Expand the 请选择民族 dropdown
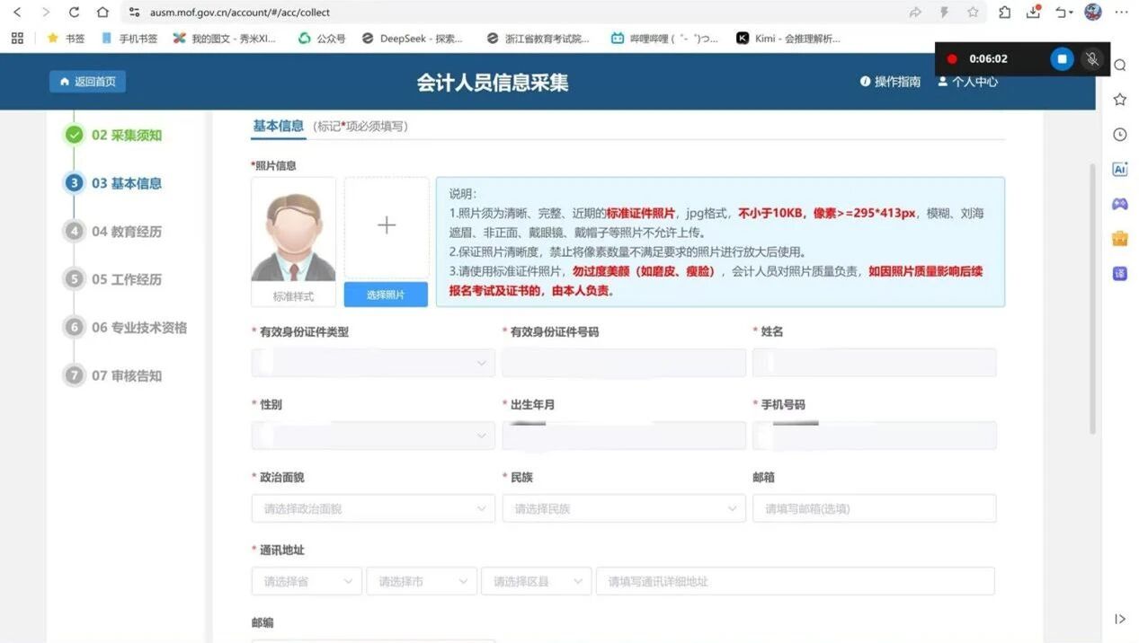Image resolution: width=1139 pixels, height=643 pixels. point(624,508)
